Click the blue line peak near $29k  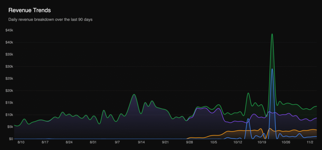[x=272, y=69]
